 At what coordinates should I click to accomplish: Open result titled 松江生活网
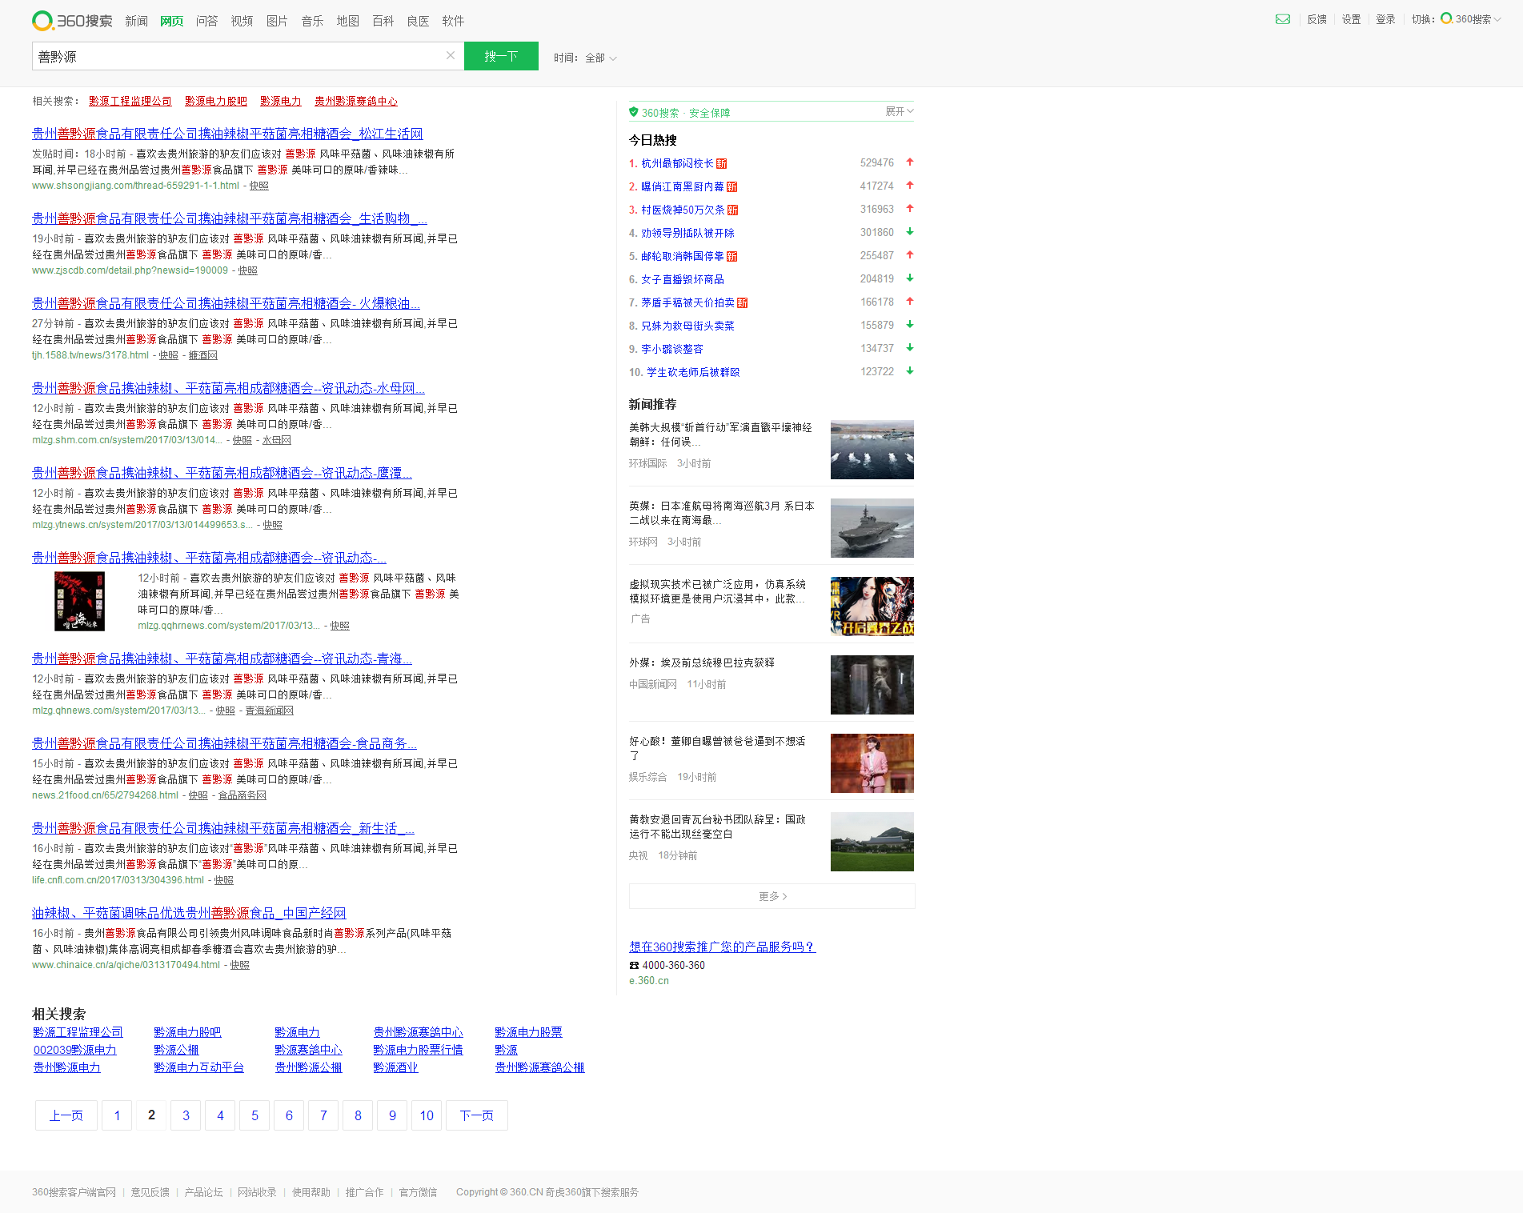(x=227, y=134)
